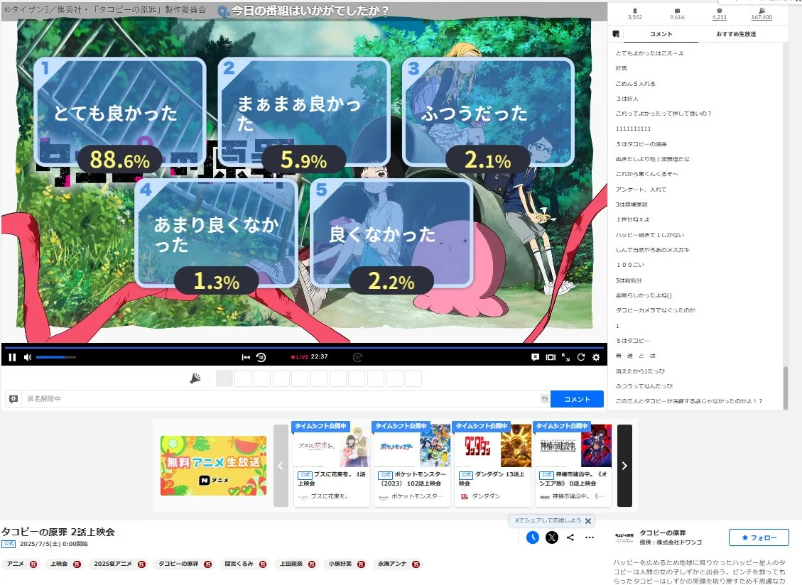Select the comment 5はタコピー
802x585 pixels.
[x=633, y=341]
